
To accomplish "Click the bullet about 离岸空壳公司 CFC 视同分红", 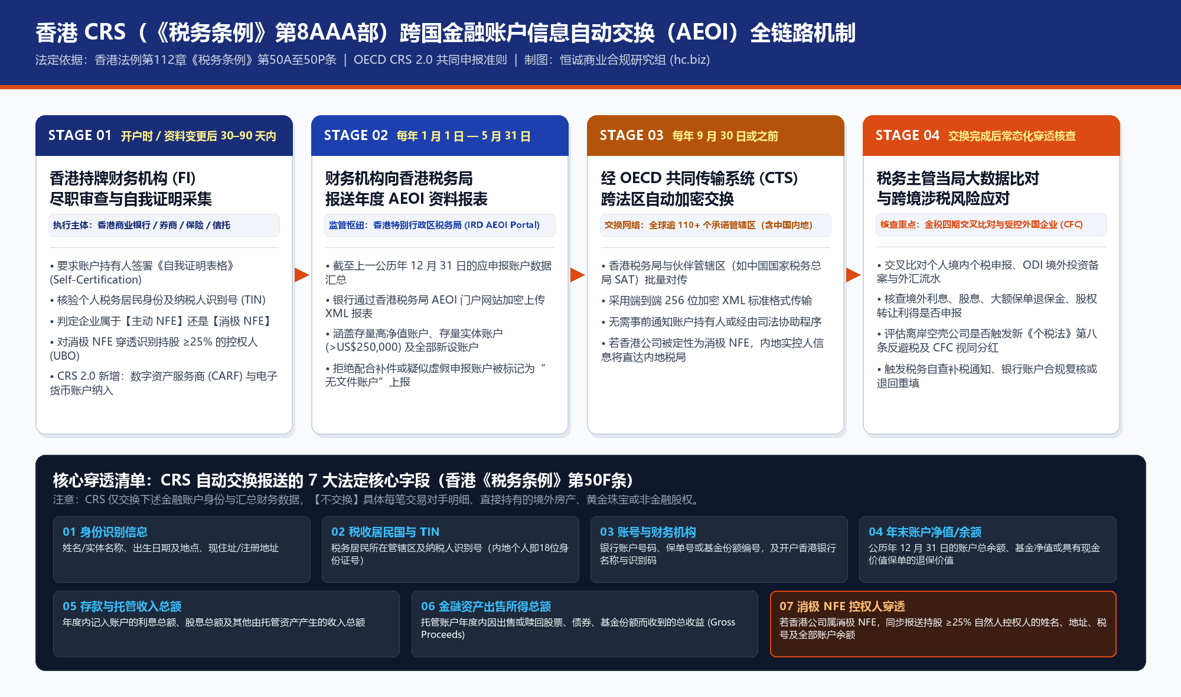I will (x=987, y=340).
